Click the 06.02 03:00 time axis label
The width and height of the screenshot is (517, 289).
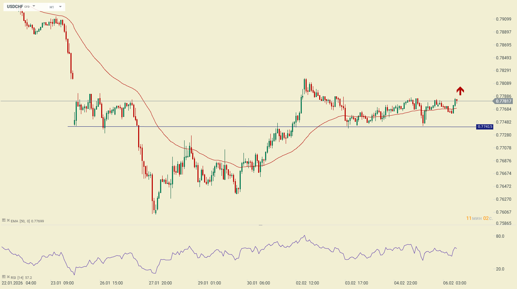coord(454,283)
